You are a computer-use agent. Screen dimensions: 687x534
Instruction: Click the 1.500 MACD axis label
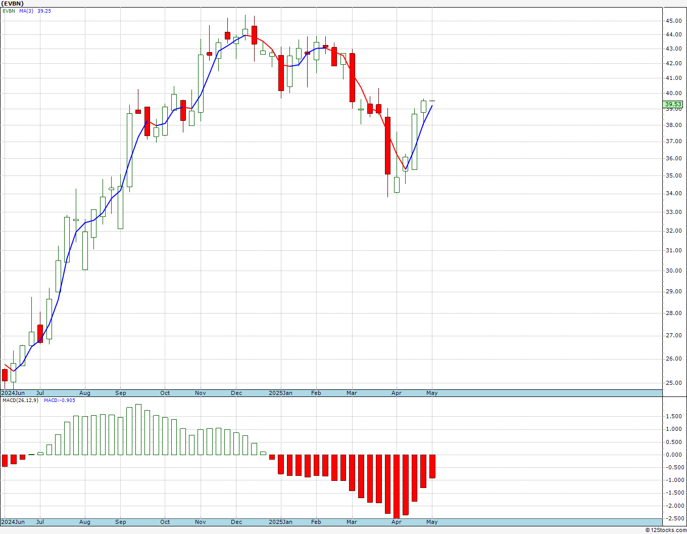click(674, 416)
